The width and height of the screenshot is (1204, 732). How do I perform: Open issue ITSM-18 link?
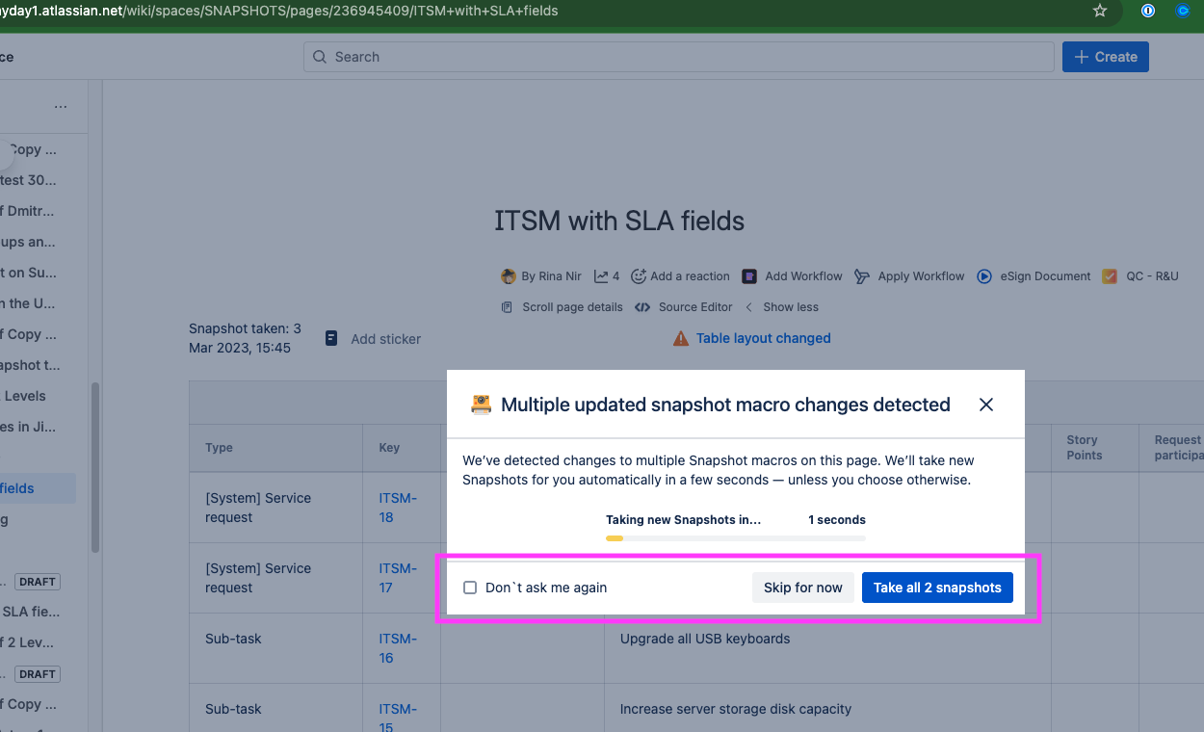point(398,508)
